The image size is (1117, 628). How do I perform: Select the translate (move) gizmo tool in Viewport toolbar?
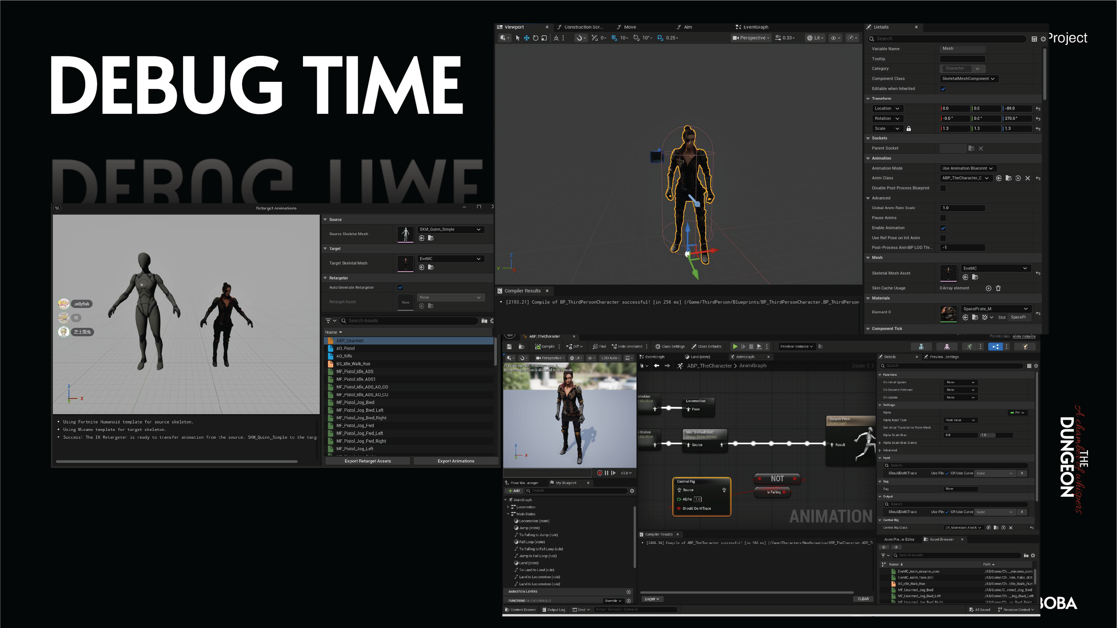[x=526, y=38]
